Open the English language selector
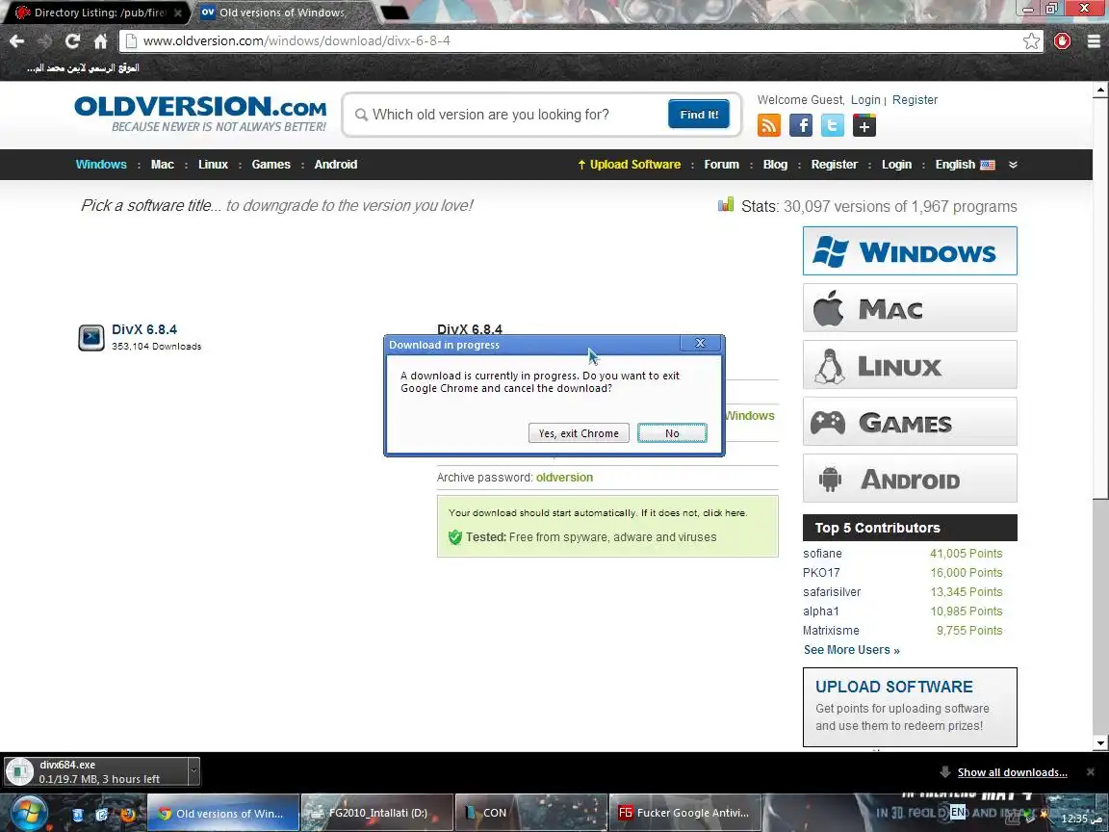This screenshot has height=832, width=1109. (x=965, y=164)
